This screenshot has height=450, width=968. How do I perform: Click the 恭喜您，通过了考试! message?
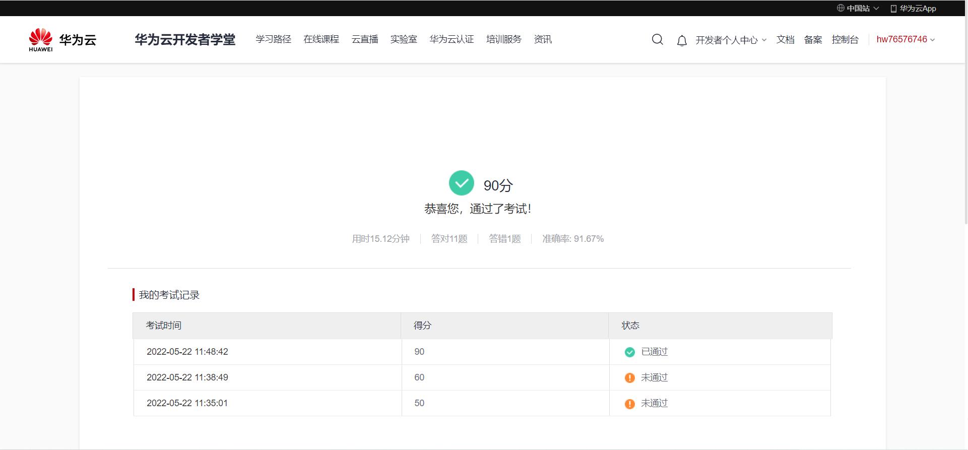coord(478,209)
